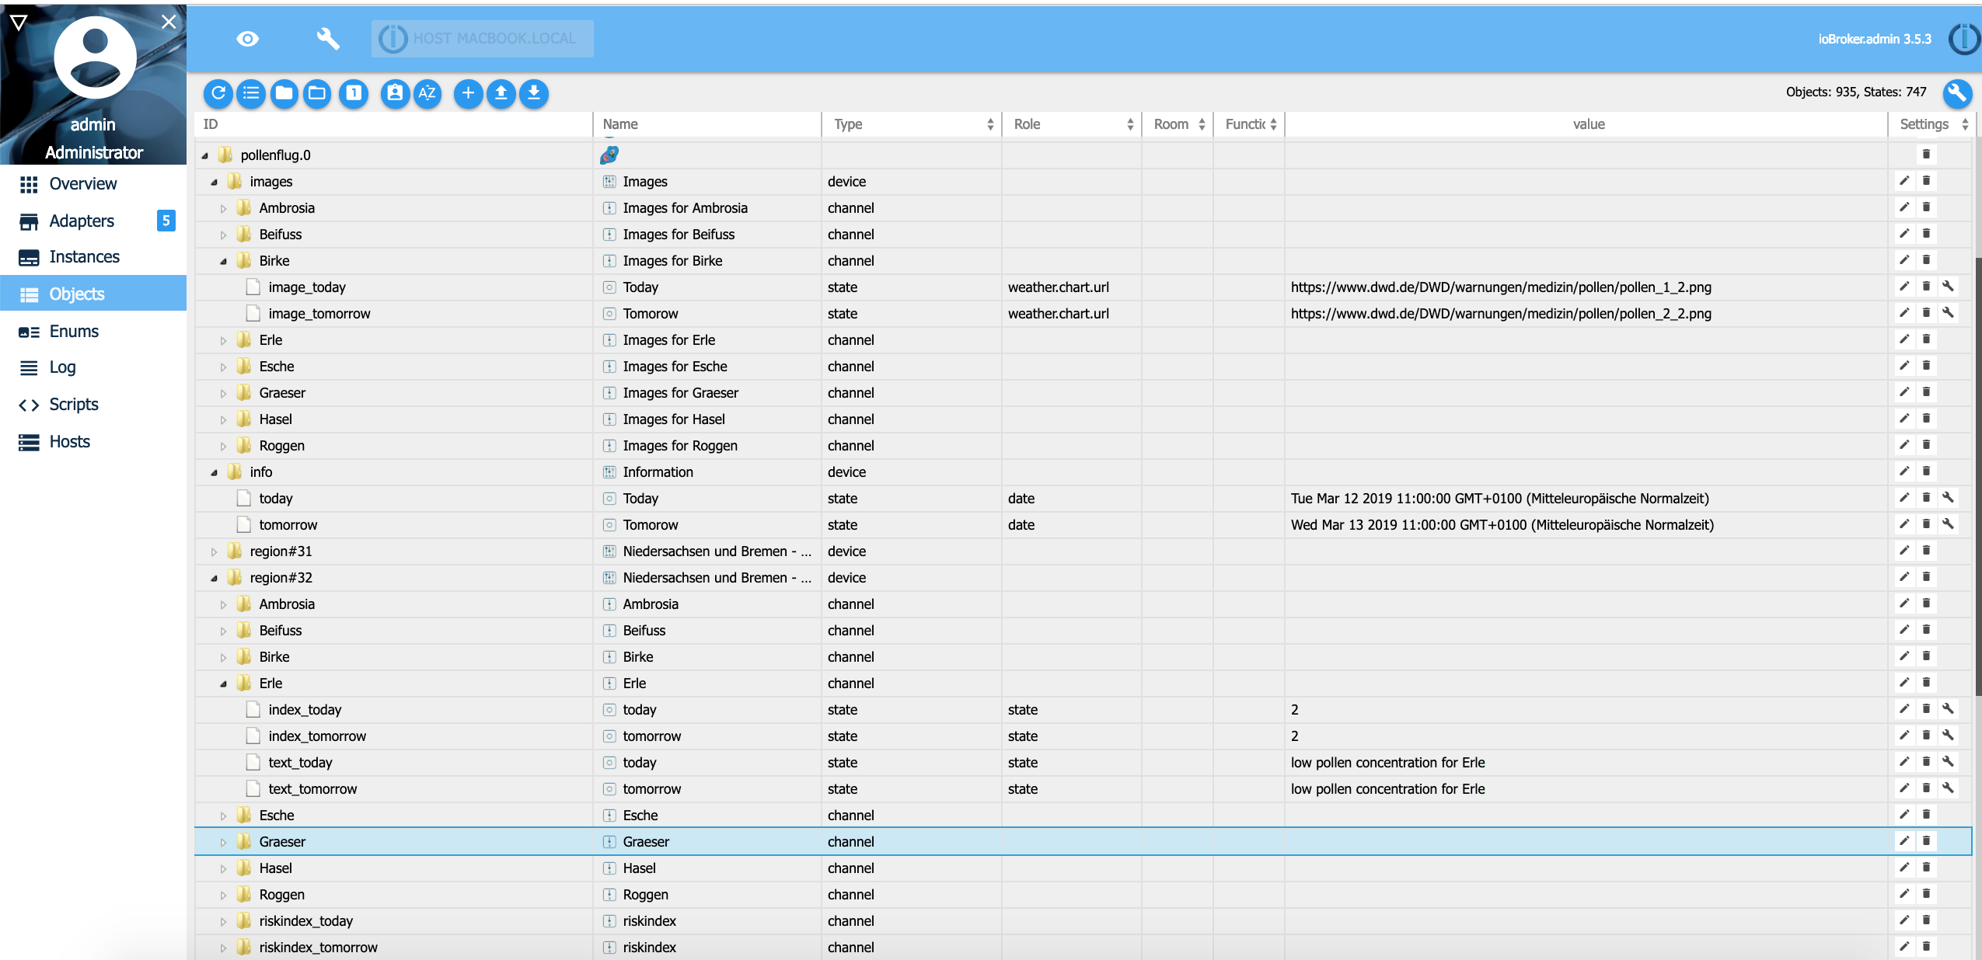The height and width of the screenshot is (960, 1982).
Task: Click the upload objects arrow icon
Action: point(501,94)
